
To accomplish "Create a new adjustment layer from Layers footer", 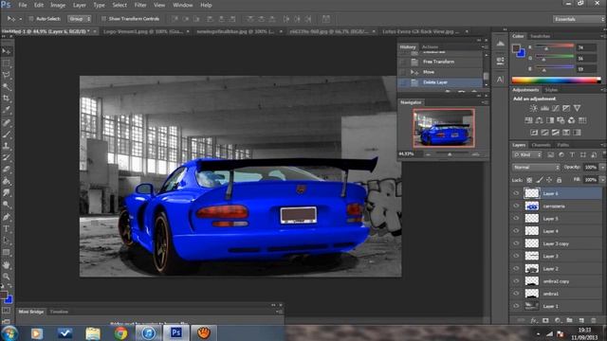I will [x=558, y=320].
